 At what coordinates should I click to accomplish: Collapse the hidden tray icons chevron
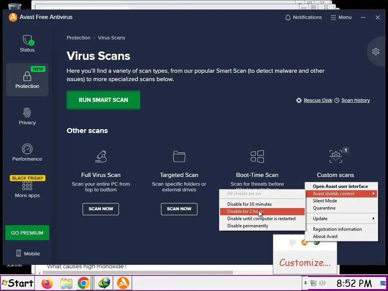[x=305, y=283]
